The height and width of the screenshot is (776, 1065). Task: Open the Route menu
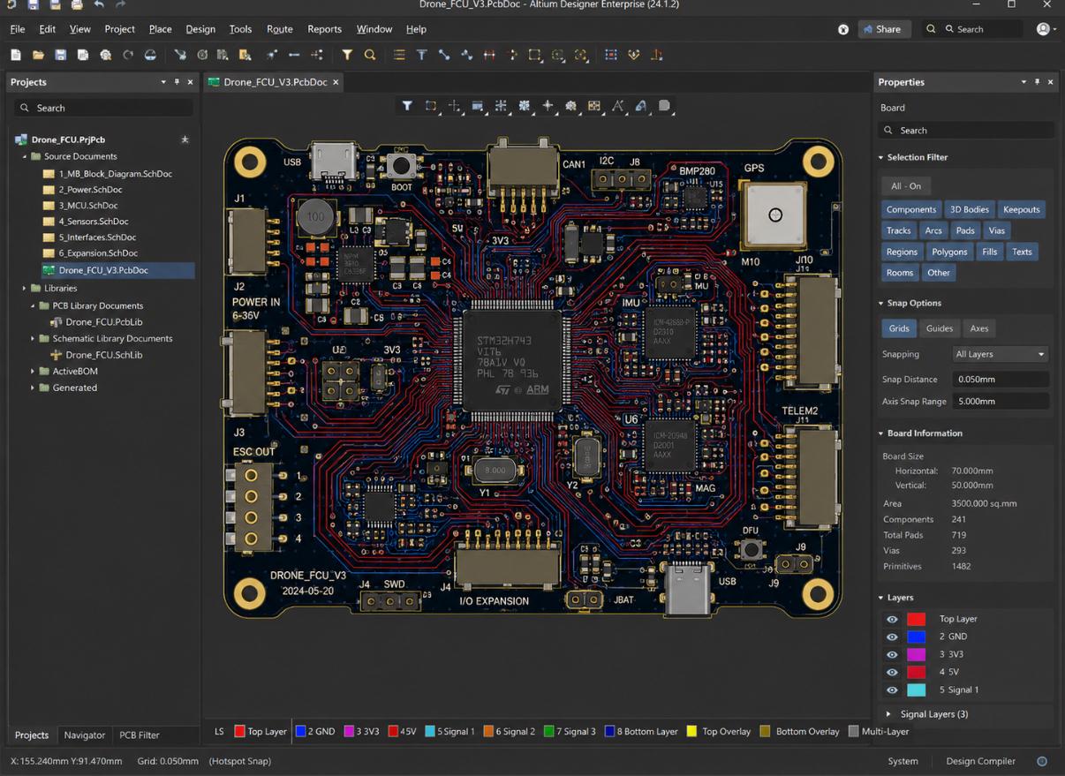pyautogui.click(x=279, y=29)
